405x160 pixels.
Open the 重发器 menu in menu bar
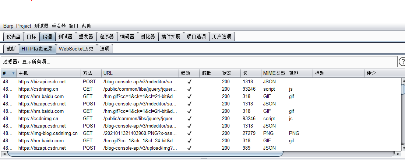(x=59, y=26)
